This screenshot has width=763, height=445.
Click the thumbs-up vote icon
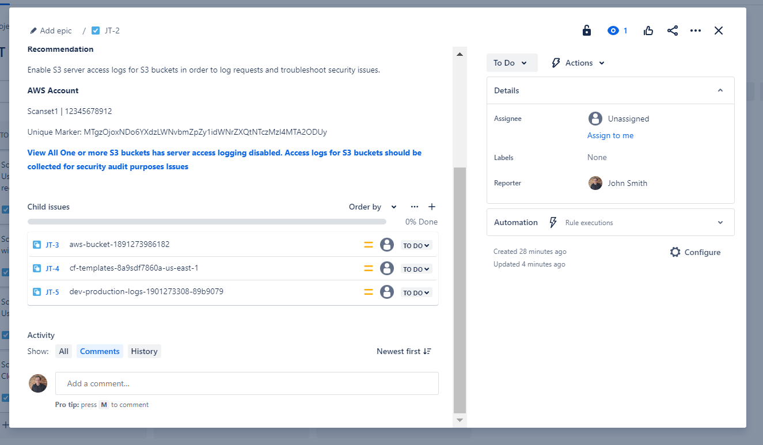[648, 31]
